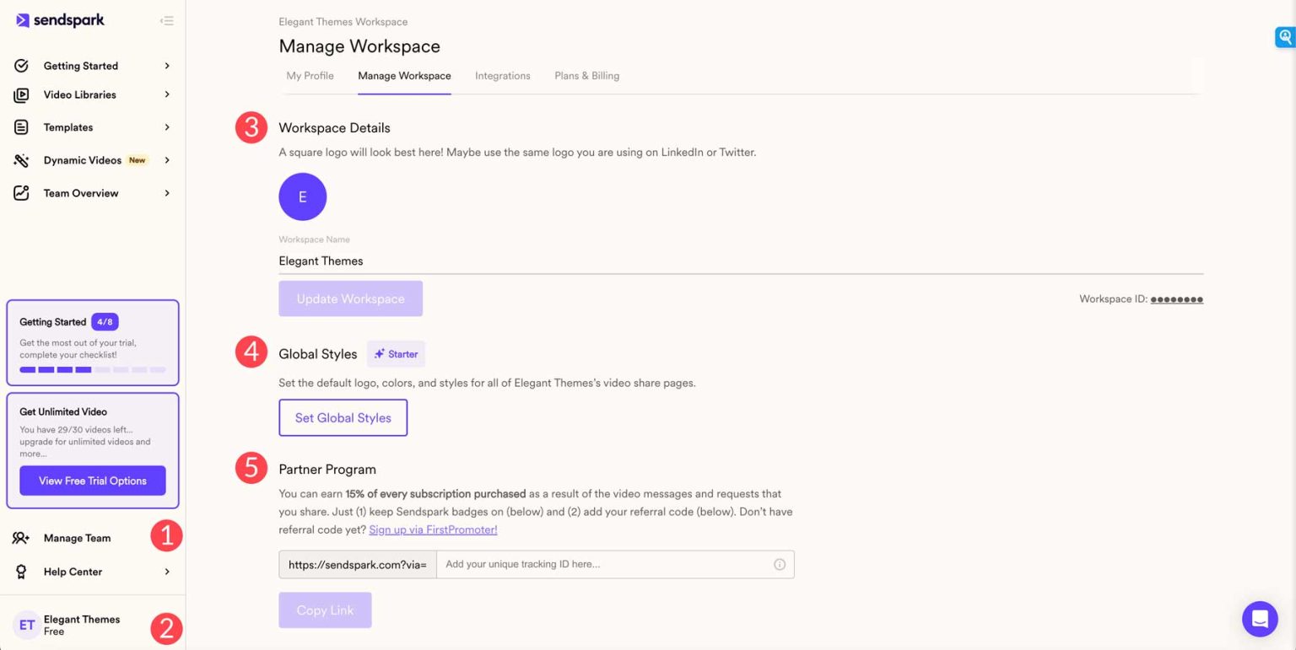Expand the Team Overview menu
This screenshot has width=1296, height=650.
80,193
